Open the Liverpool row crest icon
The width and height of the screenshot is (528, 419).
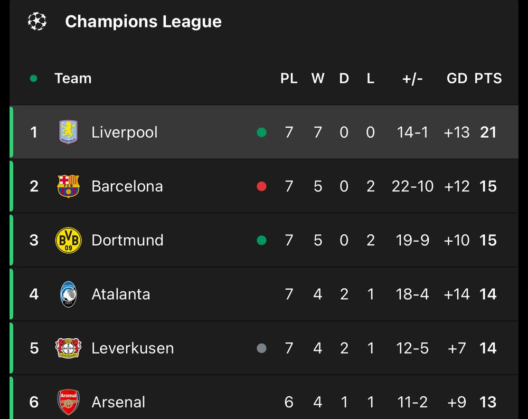[68, 132]
